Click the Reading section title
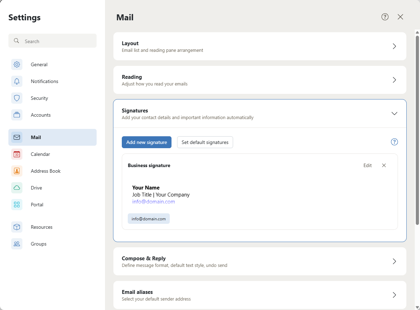 pyautogui.click(x=132, y=77)
